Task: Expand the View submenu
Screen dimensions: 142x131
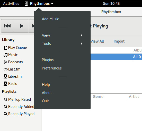Action: (x=62, y=35)
